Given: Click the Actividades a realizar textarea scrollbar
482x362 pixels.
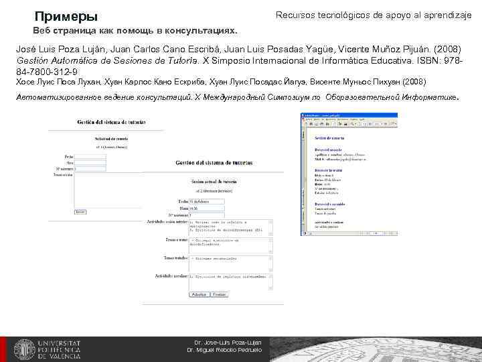Looking at the screenshot, I should point(270,282).
